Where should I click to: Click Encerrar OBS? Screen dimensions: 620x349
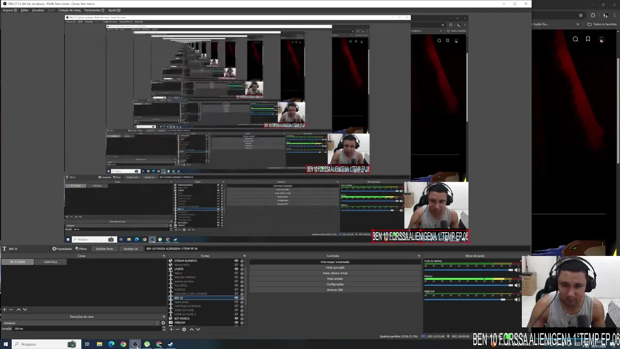pos(335,290)
